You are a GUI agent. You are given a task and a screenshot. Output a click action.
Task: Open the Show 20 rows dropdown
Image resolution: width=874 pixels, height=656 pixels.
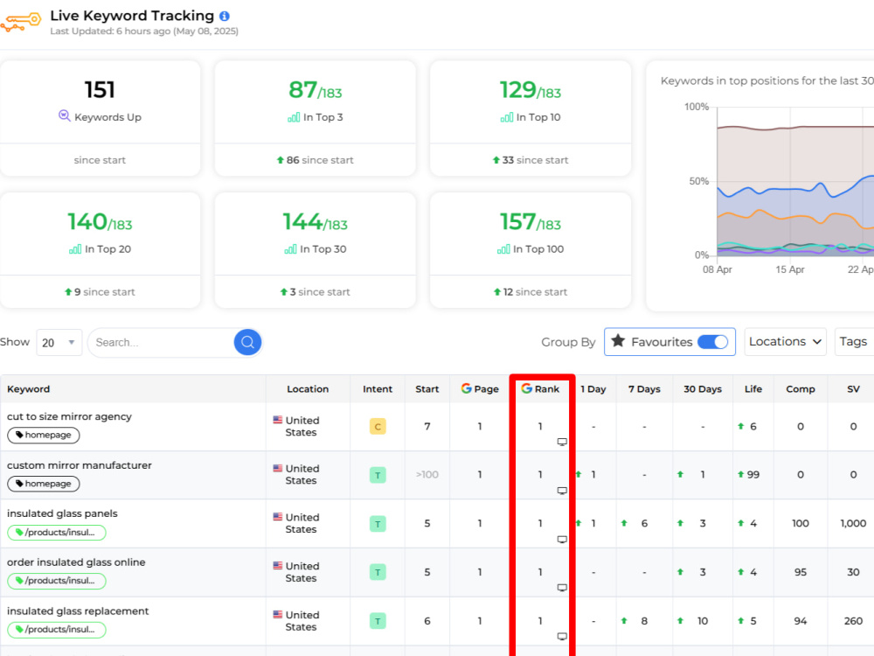[59, 343]
